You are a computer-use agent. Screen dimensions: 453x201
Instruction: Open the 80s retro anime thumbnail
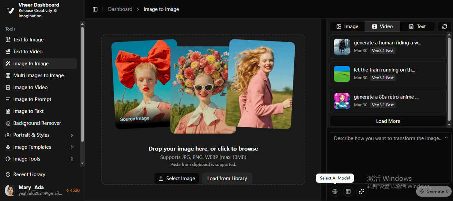click(x=342, y=101)
